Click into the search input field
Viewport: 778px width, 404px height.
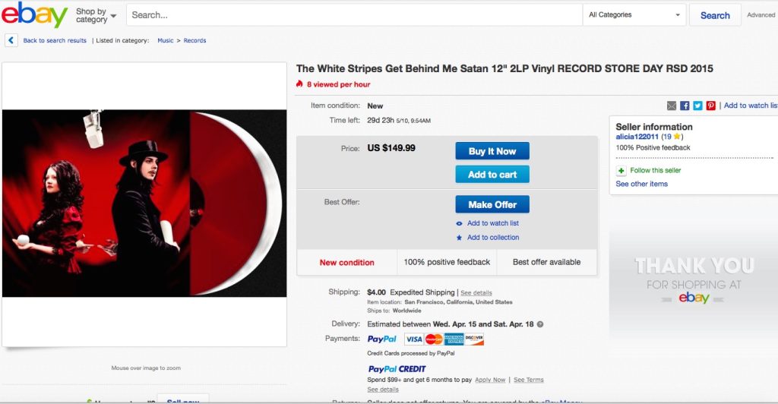tap(353, 15)
